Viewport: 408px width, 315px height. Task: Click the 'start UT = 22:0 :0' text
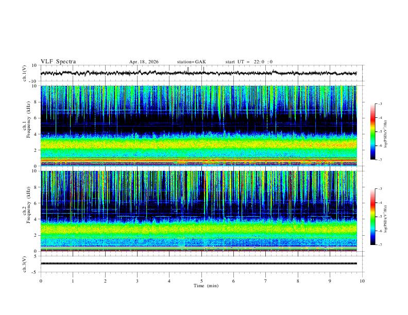[249, 62]
